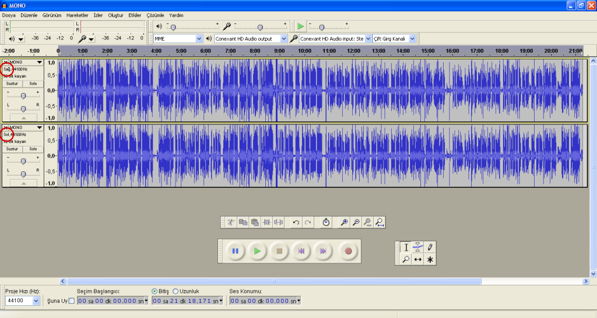Toggle the Şuna Uy snap checkbox
The image size is (597, 318).
[71, 301]
